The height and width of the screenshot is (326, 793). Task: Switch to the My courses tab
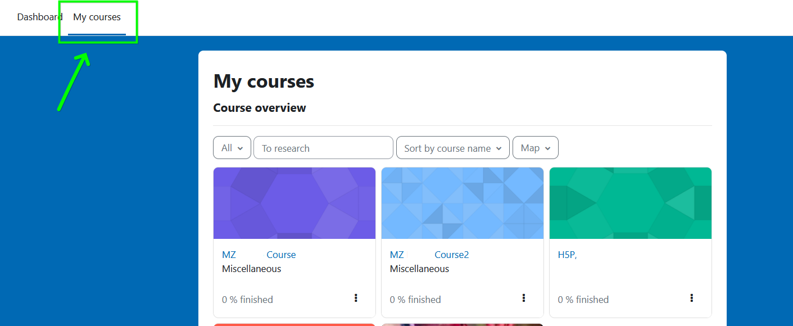[x=97, y=17]
